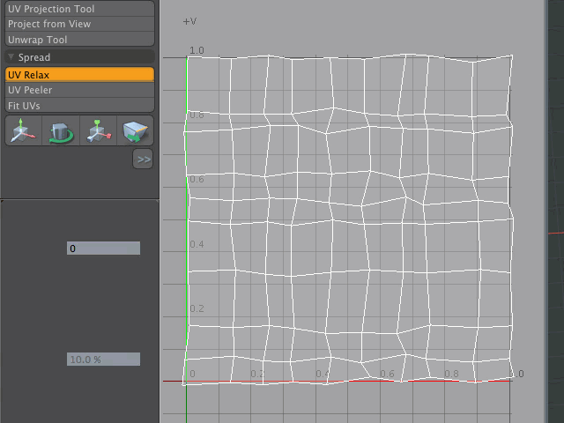Click the cube icon with green arrow
The height and width of the screenshot is (423, 564).
[135, 131]
